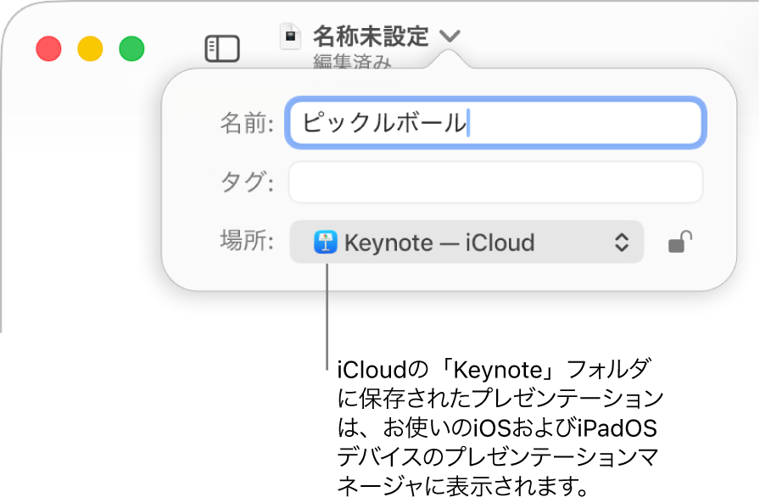Click inside the 名前 name input field

pyautogui.click(x=496, y=123)
